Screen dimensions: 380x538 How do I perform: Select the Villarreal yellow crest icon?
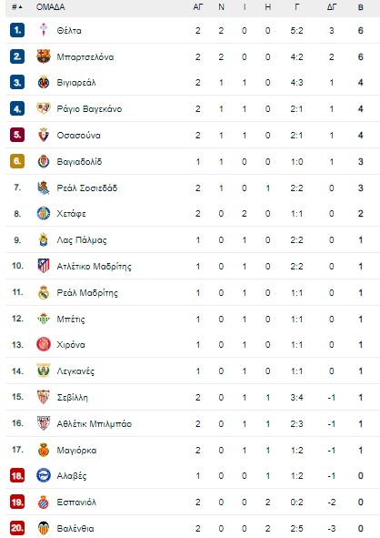click(x=44, y=82)
